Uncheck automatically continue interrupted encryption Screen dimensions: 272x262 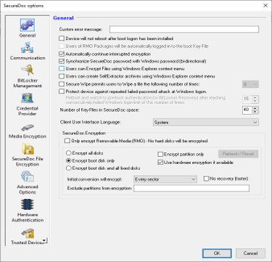click(x=62, y=54)
